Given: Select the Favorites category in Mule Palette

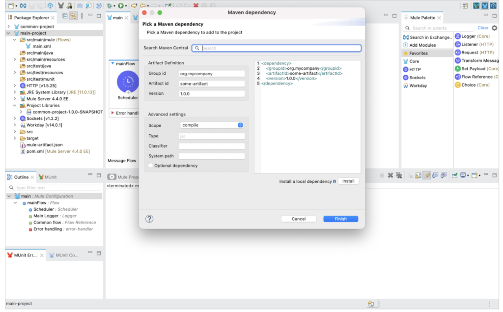Looking at the screenshot, I should point(418,53).
